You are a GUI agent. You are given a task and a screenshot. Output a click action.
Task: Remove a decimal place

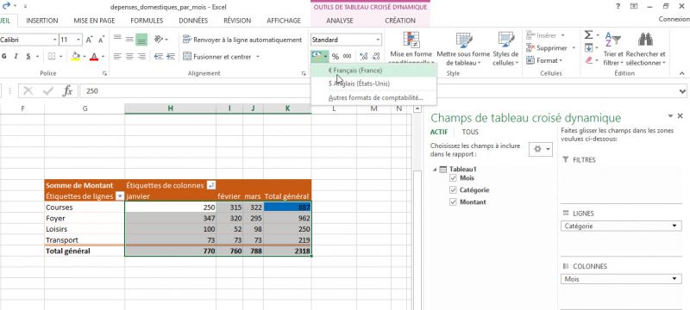click(x=375, y=56)
